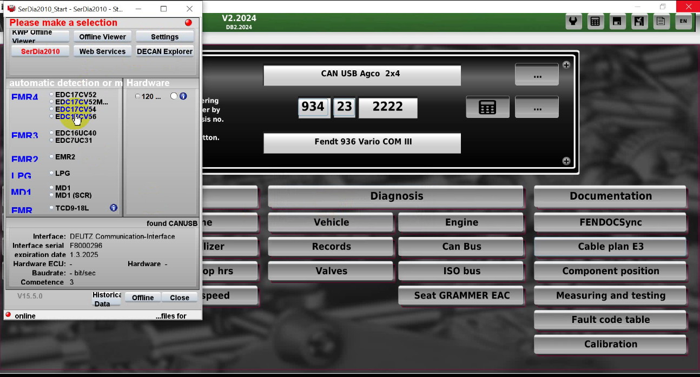Click the SerDia2010 app icon in title bar
This screenshot has width=700, height=377.
[x=11, y=9]
